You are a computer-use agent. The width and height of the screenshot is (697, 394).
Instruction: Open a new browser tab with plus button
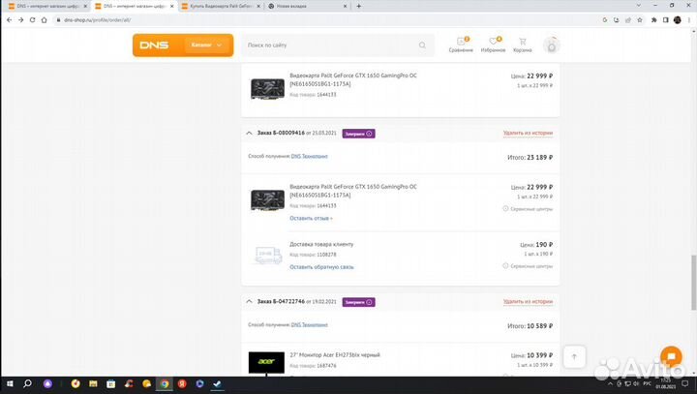point(359,6)
